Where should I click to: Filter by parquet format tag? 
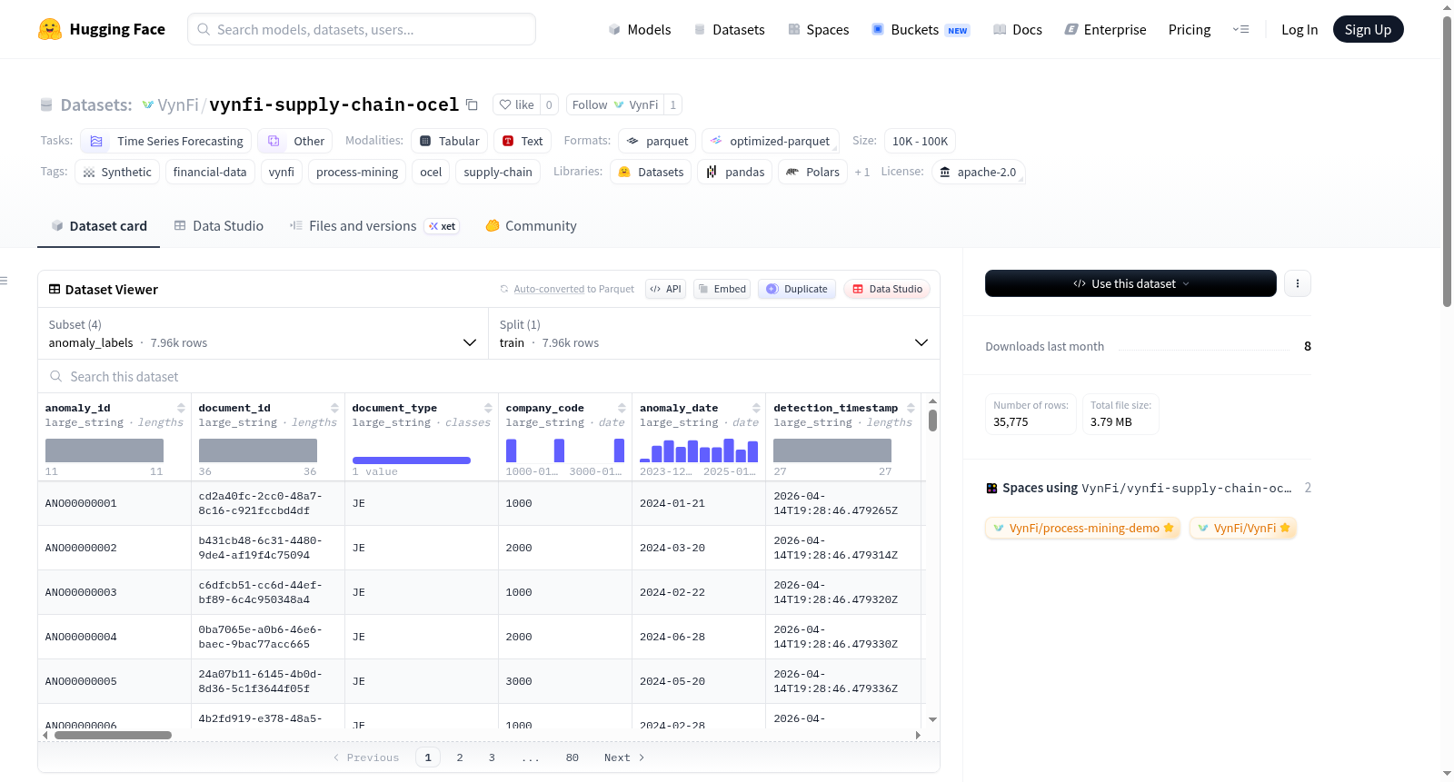coord(657,141)
